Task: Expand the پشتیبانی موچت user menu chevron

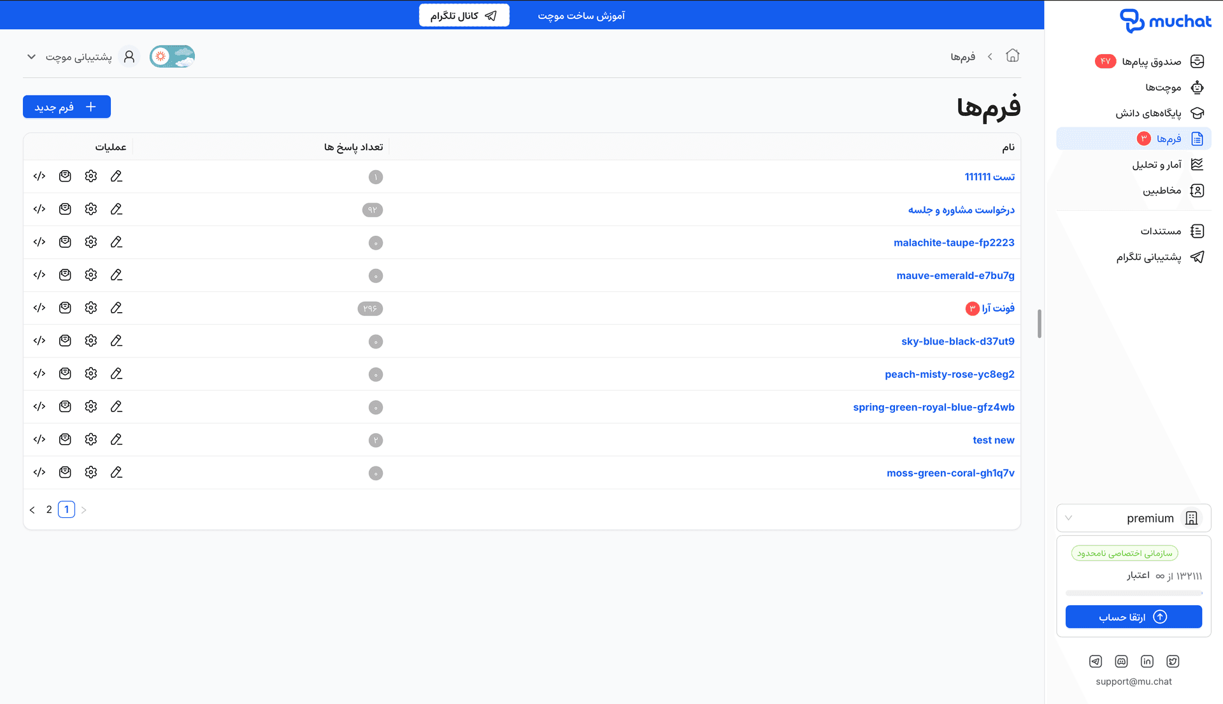Action: click(x=31, y=57)
